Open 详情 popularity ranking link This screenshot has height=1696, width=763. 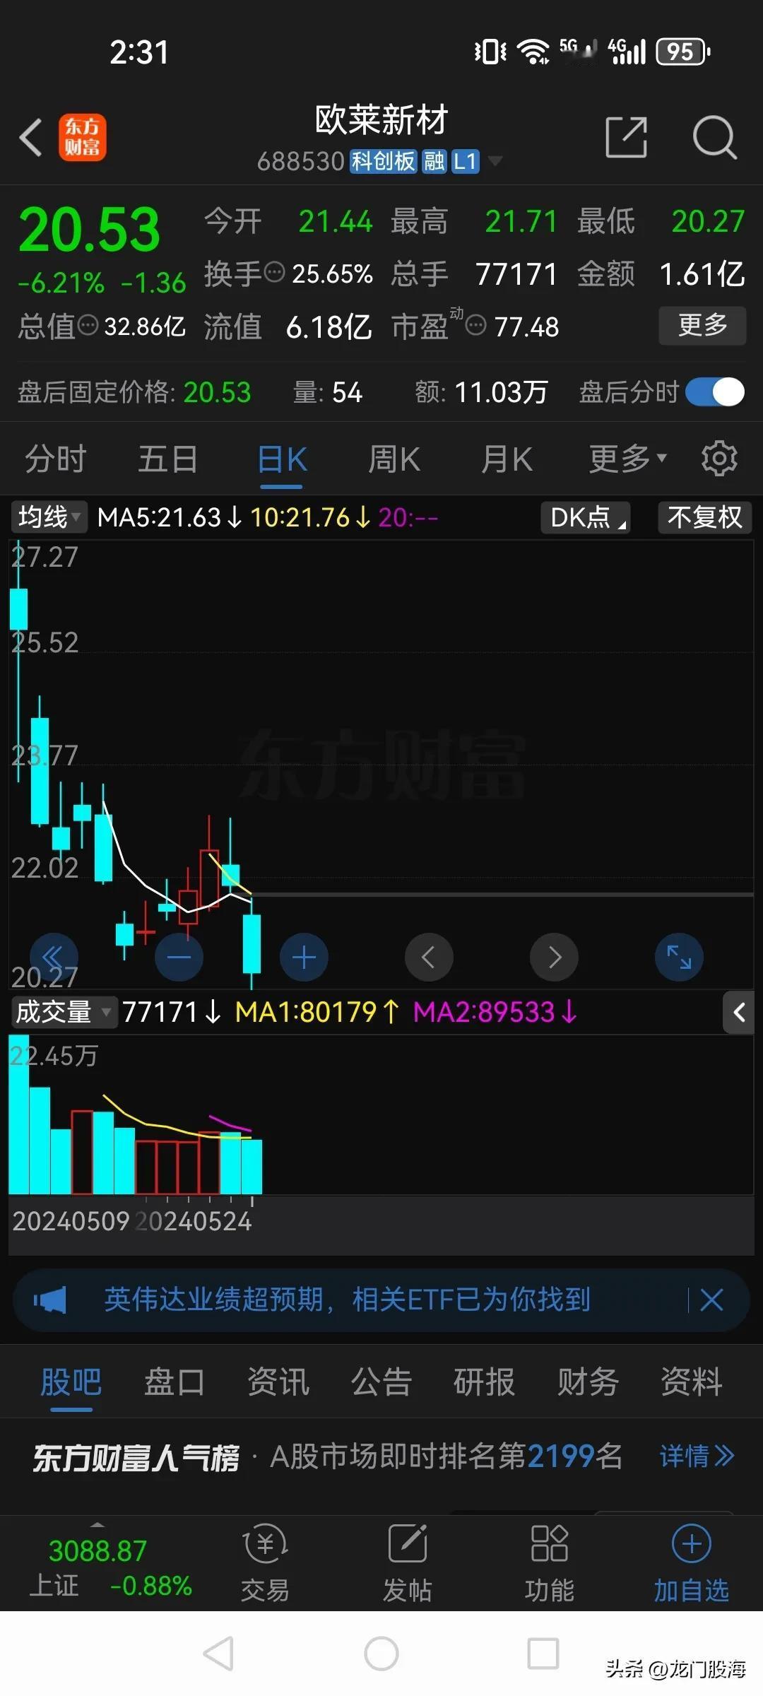(x=697, y=1456)
